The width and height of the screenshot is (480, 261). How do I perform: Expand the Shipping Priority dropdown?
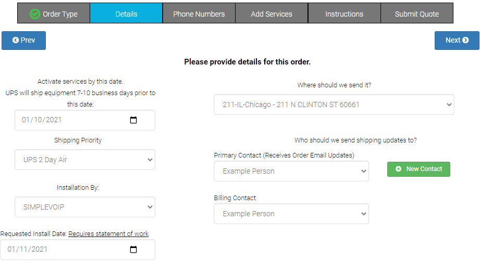click(85, 160)
